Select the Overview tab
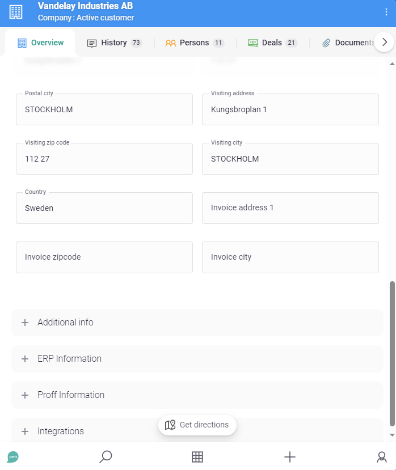 (x=40, y=43)
